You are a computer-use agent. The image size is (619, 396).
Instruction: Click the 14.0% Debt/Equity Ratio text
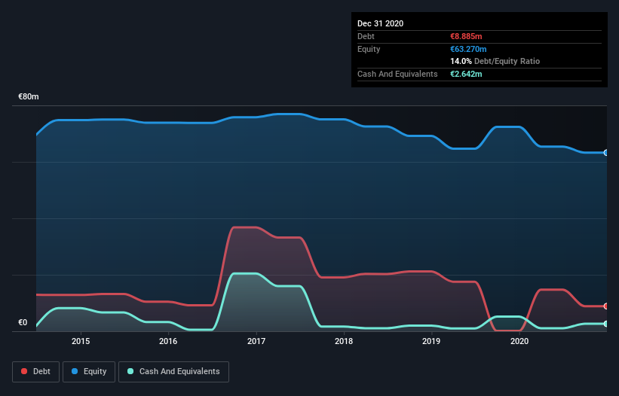[x=495, y=61]
